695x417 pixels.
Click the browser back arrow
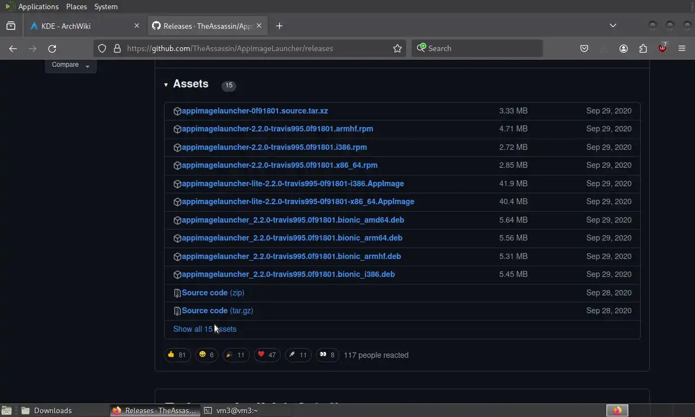pyautogui.click(x=13, y=48)
